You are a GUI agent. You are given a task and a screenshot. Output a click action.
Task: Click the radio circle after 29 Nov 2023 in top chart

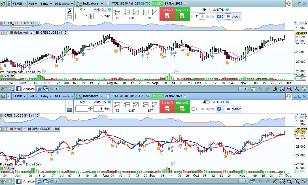click(185, 3)
